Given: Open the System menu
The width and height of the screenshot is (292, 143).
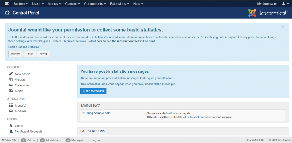Looking at the screenshot, I should pos(21,4).
